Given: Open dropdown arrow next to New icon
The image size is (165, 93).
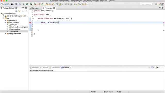Looking at the screenshot, I should (x=3, y=4).
